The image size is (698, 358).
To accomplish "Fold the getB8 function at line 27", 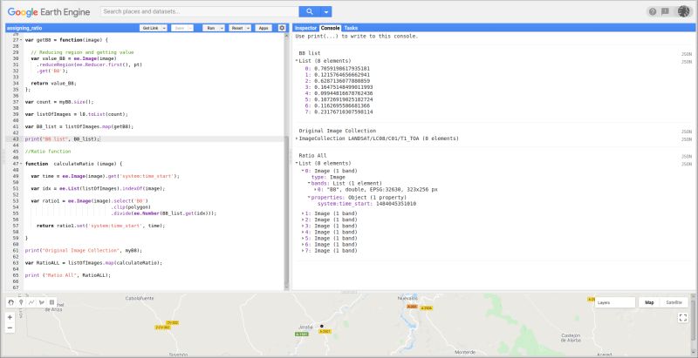I will coord(21,40).
